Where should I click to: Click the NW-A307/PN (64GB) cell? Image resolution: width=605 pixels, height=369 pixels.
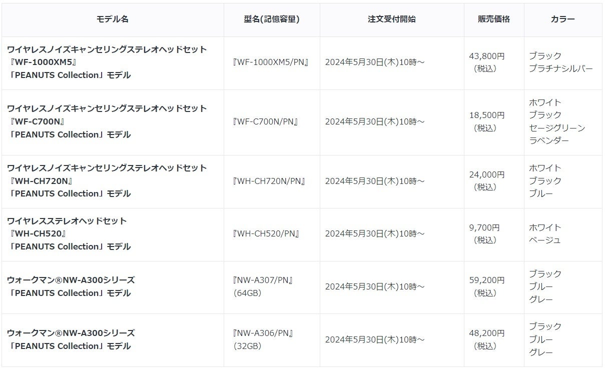pyautogui.click(x=263, y=286)
